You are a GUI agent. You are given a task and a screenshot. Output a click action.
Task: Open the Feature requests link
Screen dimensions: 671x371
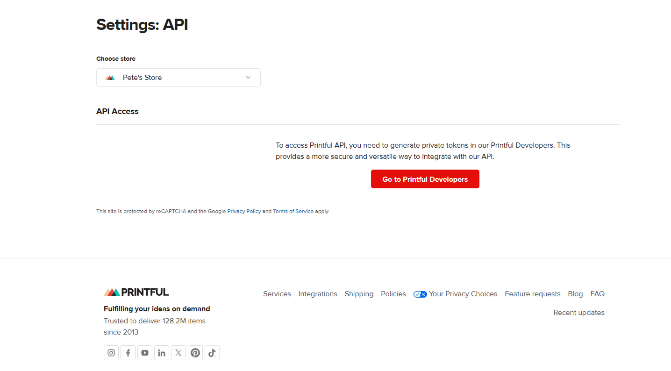533,294
